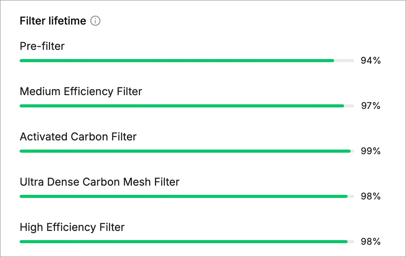Click the Ultra Dense Carbon Mesh progress bar
The width and height of the screenshot is (406, 257).
(187, 196)
